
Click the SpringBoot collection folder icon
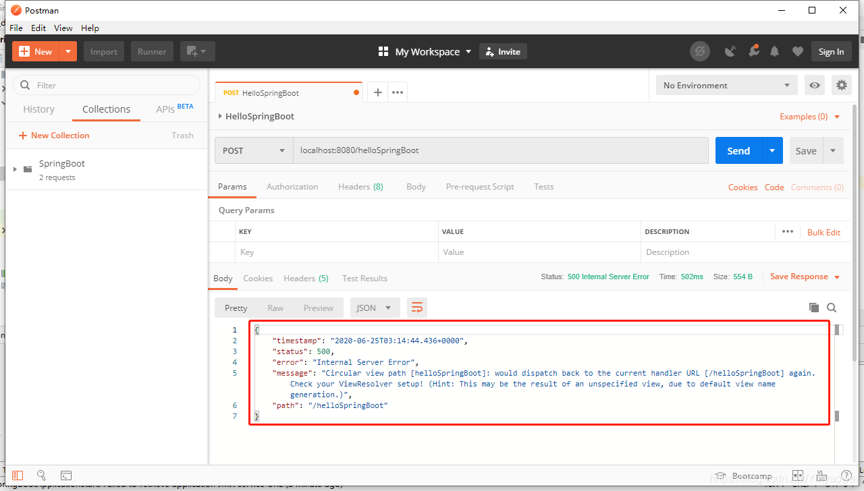click(x=28, y=169)
